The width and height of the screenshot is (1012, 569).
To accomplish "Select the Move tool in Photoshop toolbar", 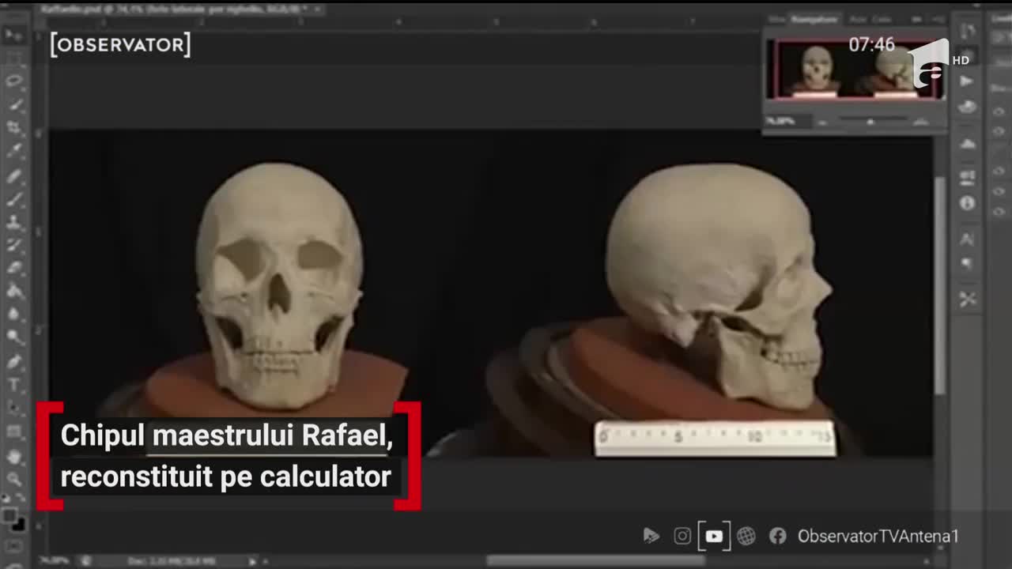I will coord(13,35).
